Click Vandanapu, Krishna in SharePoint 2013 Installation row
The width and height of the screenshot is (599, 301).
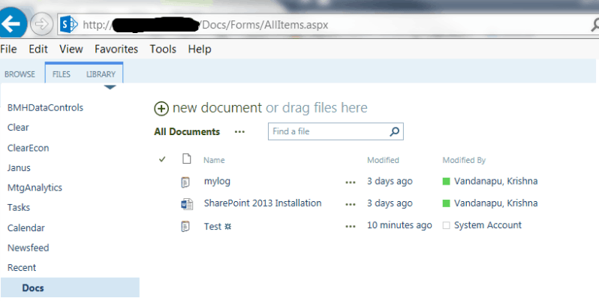[496, 203]
